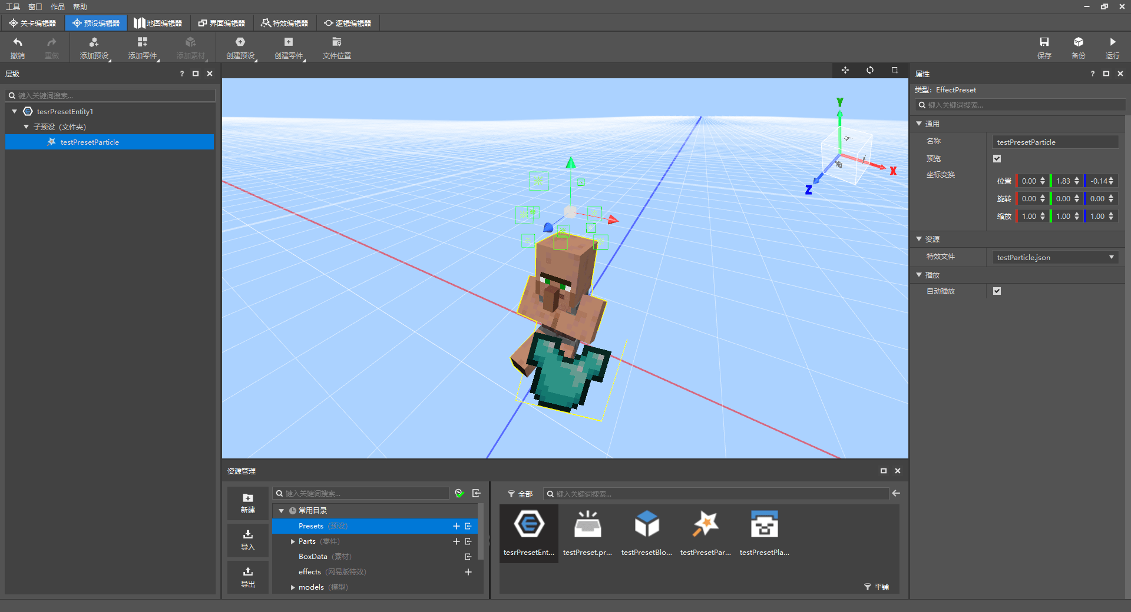
Task: Open 添加零件 add part tool
Action: [x=143, y=48]
